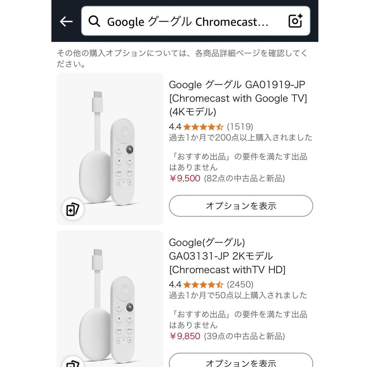This screenshot has width=367, height=367.
Task: Show options for the HD Chromecast
Action: coord(241,364)
